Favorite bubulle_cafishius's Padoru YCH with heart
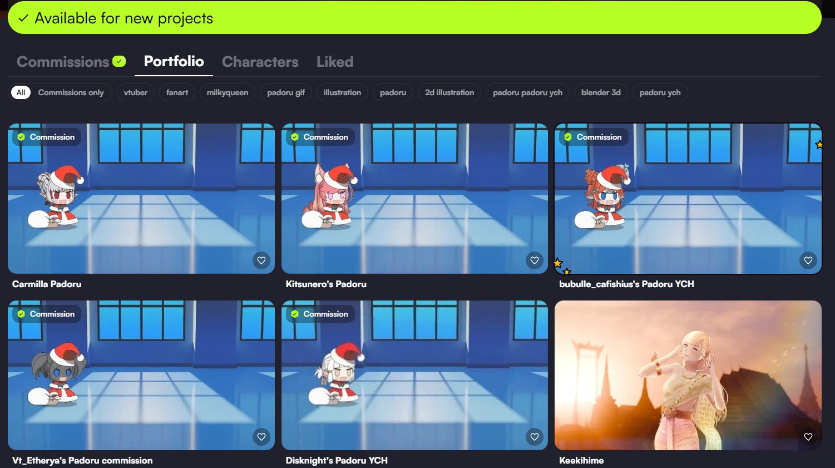Viewport: 835px width, 468px height. (x=808, y=260)
